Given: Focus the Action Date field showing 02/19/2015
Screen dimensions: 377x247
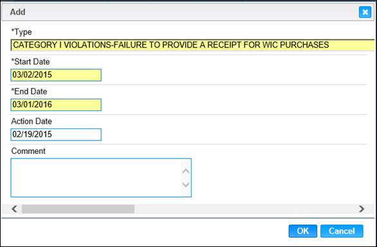Looking at the screenshot, I should tap(56, 135).
